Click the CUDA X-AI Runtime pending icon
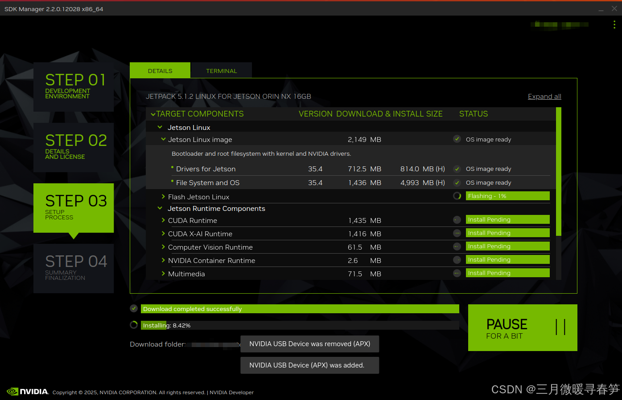This screenshot has width=622, height=400. point(457,233)
